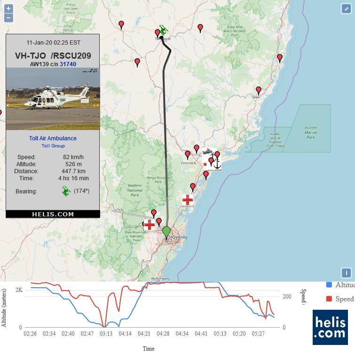The width and height of the screenshot is (355, 352).
Task: Click the ship icon near Newcastle
Action: pyautogui.click(x=208, y=152)
